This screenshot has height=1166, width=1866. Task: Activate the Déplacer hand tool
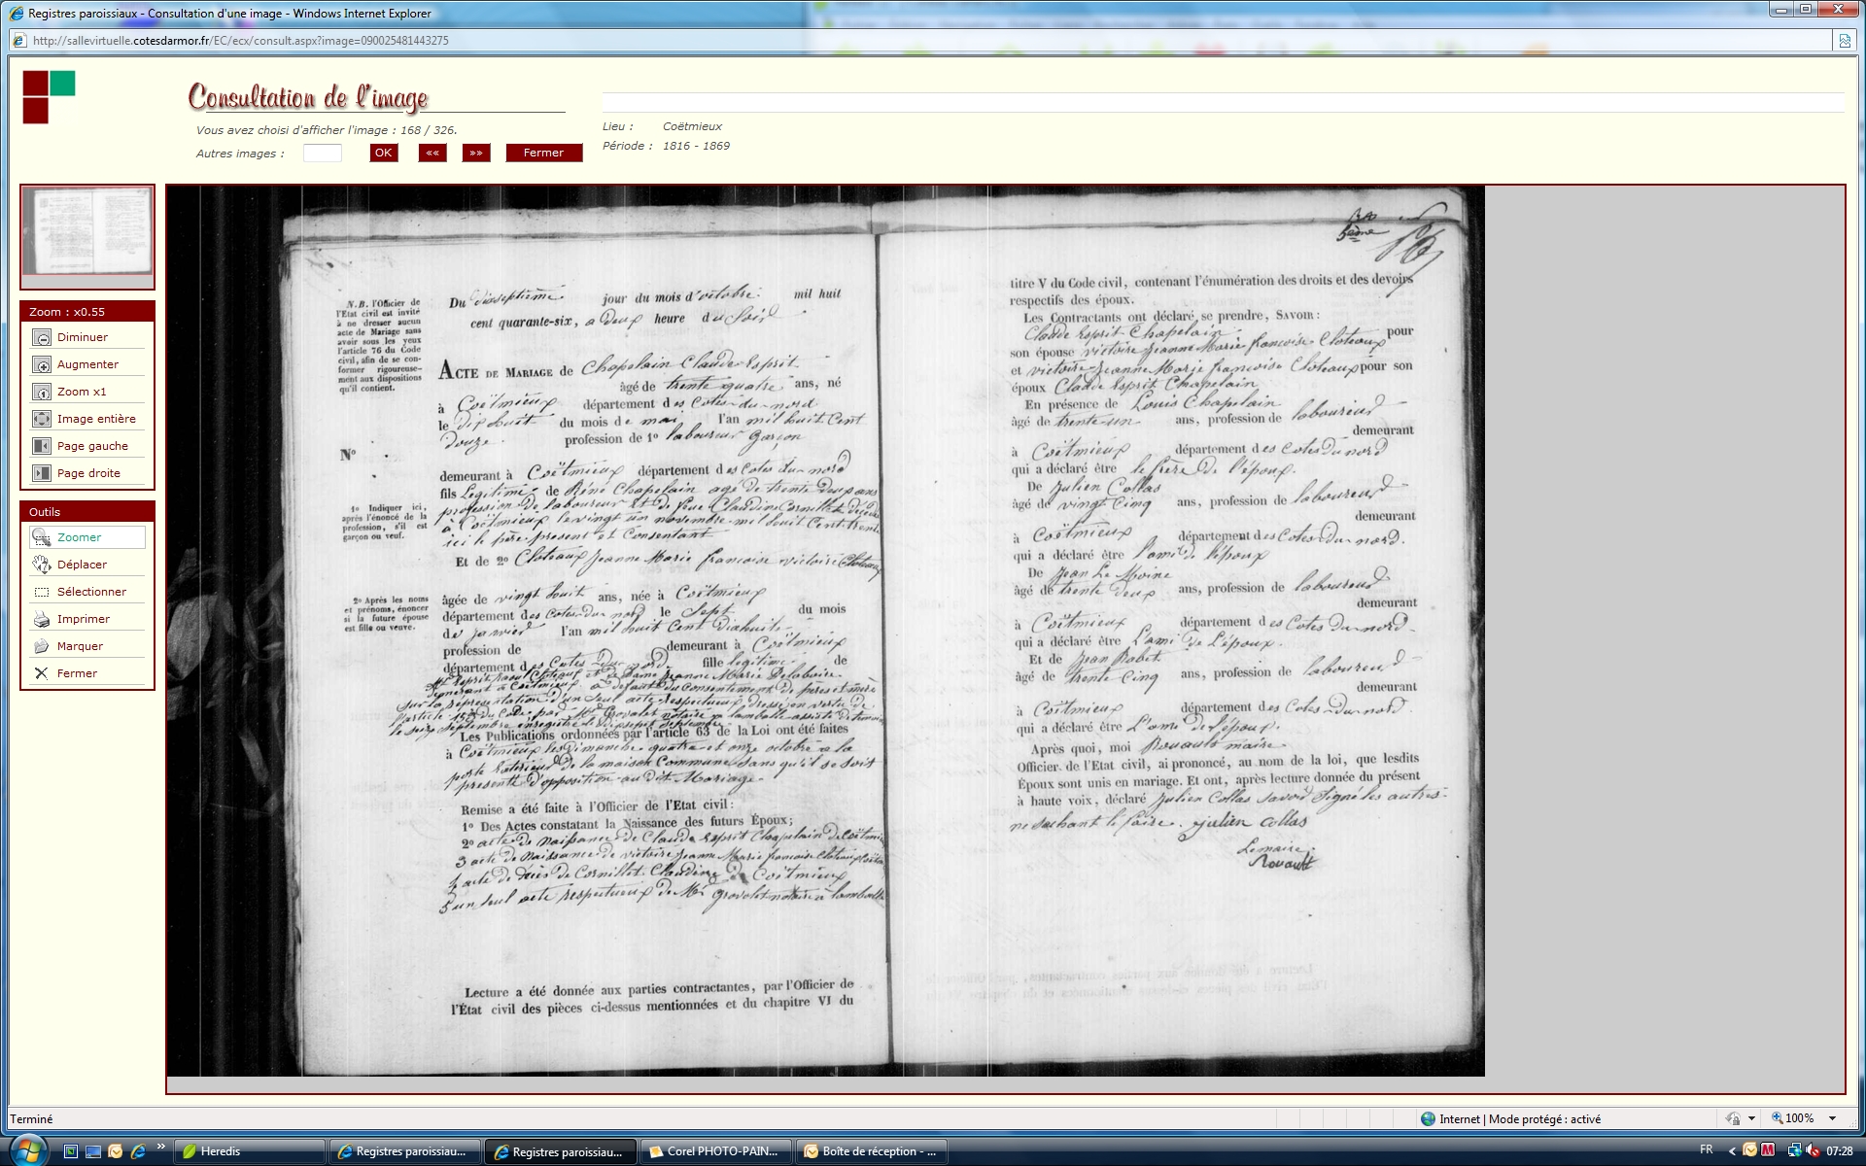point(42,565)
